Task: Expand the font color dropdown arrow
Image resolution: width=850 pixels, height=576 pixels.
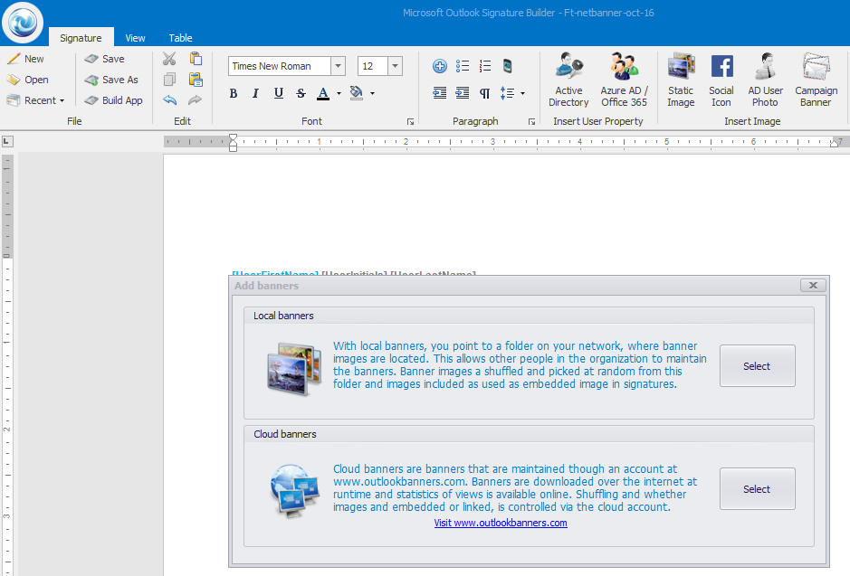Action: pyautogui.click(x=339, y=93)
